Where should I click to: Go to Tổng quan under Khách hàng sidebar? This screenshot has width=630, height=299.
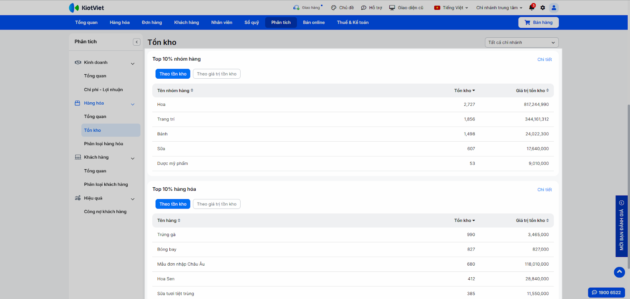(95, 171)
